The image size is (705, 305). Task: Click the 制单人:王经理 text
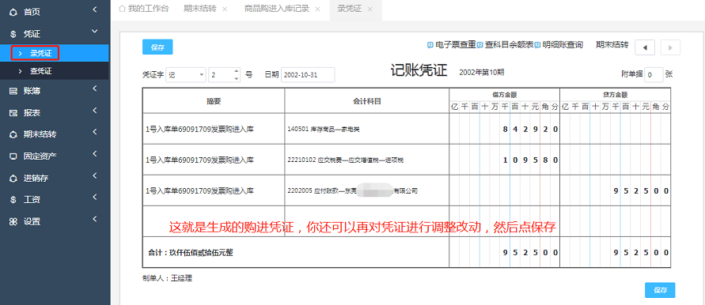pyautogui.click(x=167, y=278)
